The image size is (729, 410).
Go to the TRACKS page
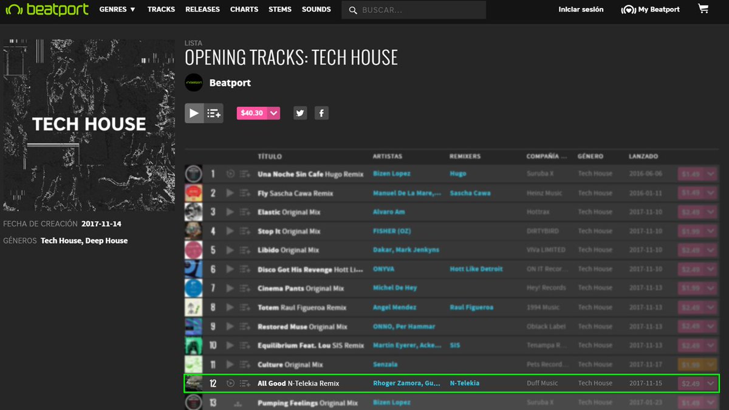[161, 10]
